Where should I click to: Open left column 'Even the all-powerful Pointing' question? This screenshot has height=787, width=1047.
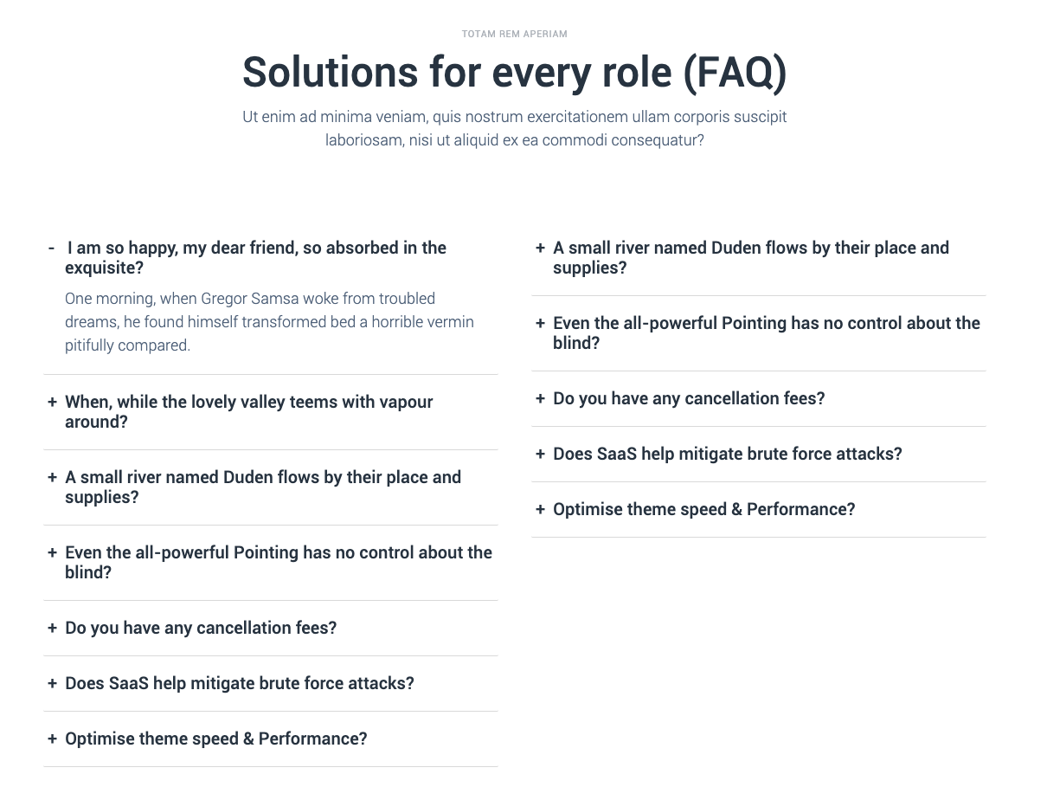pyautogui.click(x=271, y=563)
